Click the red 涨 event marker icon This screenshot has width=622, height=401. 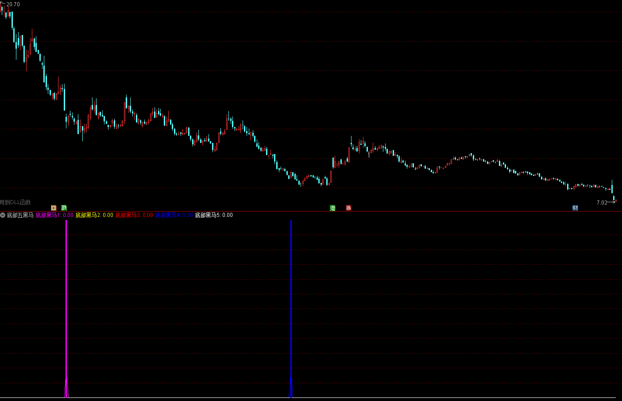click(x=348, y=208)
